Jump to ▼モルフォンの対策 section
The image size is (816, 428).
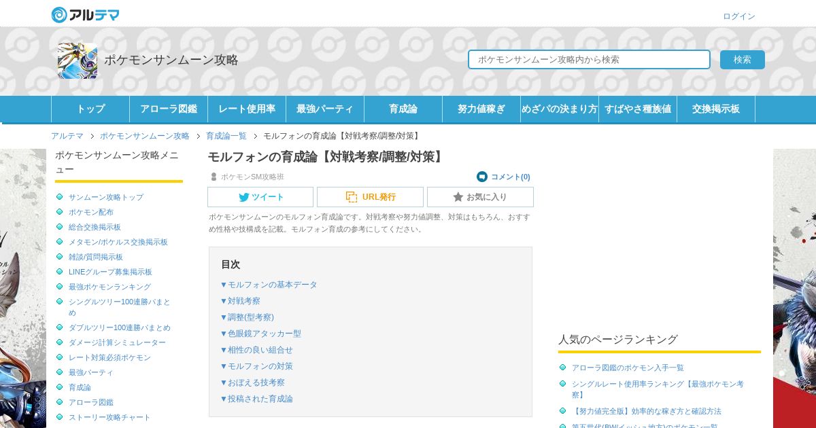[256, 366]
